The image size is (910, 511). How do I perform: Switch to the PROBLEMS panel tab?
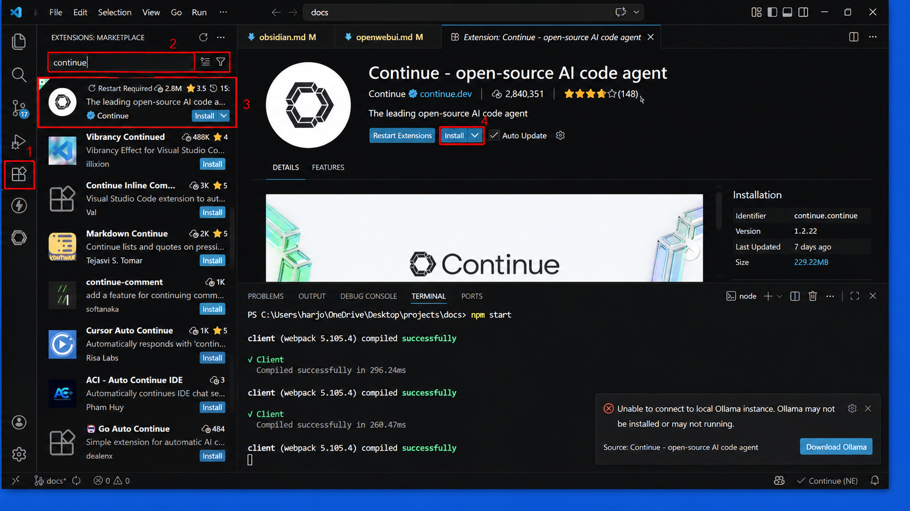tap(265, 296)
